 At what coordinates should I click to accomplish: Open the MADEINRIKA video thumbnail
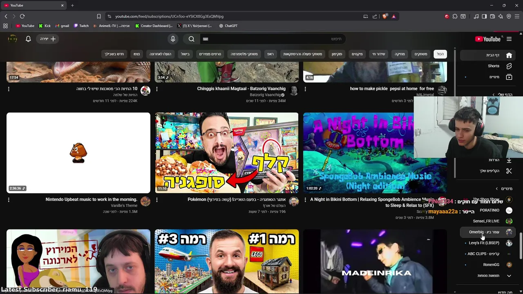click(x=375, y=261)
